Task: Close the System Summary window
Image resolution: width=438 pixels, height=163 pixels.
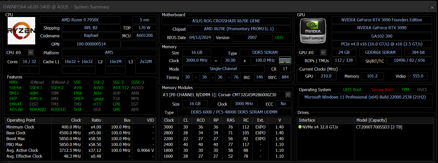Action: pos(432,7)
